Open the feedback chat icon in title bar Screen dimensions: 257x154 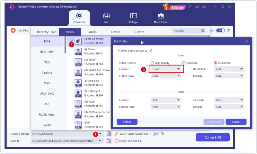pos(197,6)
